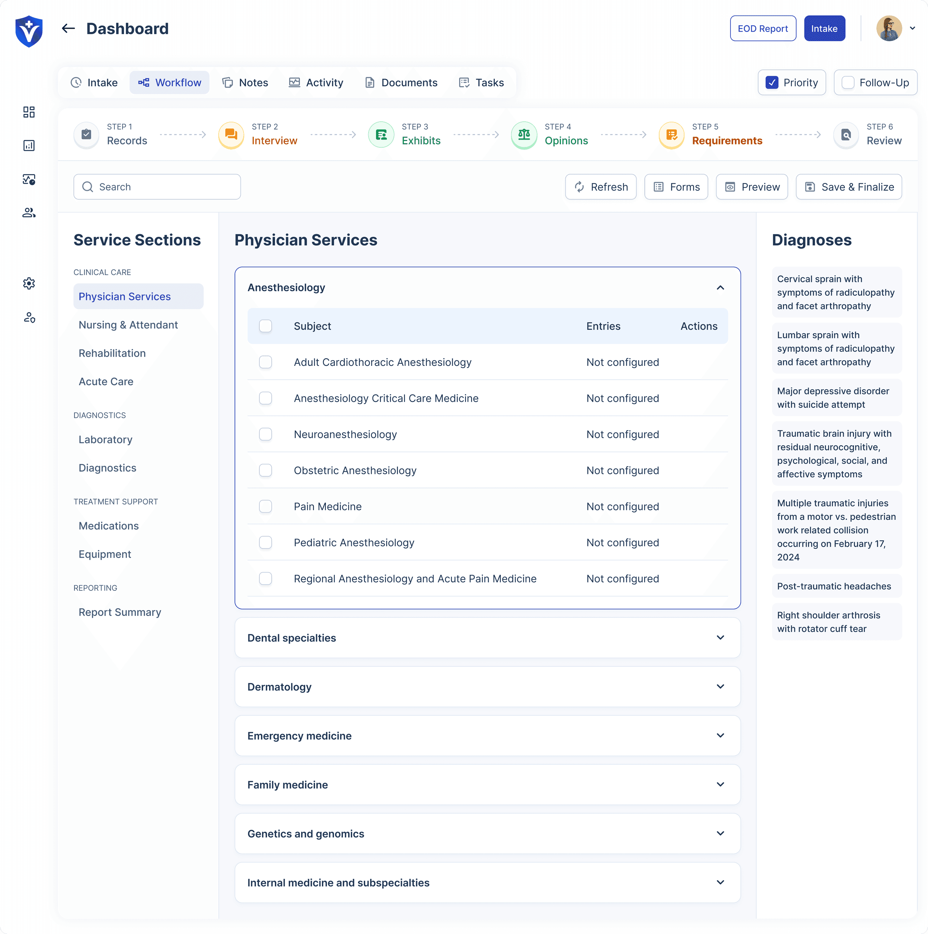Open the settings gear in sidebar
This screenshot has width=928, height=934.
click(29, 283)
